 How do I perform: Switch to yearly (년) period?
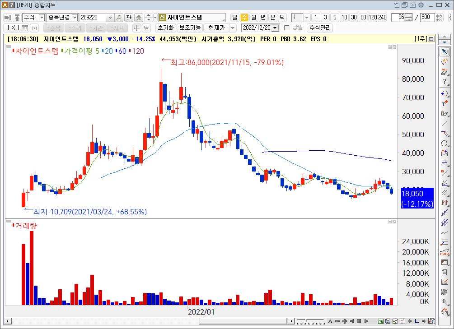263,17
